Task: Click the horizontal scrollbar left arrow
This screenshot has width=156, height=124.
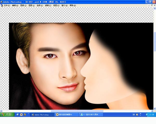Action: 1,111
